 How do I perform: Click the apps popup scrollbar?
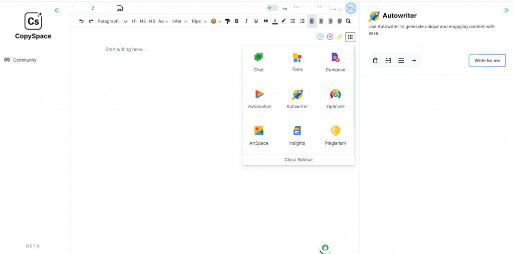354,88
